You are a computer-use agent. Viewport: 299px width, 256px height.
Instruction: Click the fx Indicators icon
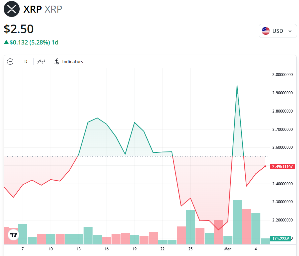click(57, 61)
